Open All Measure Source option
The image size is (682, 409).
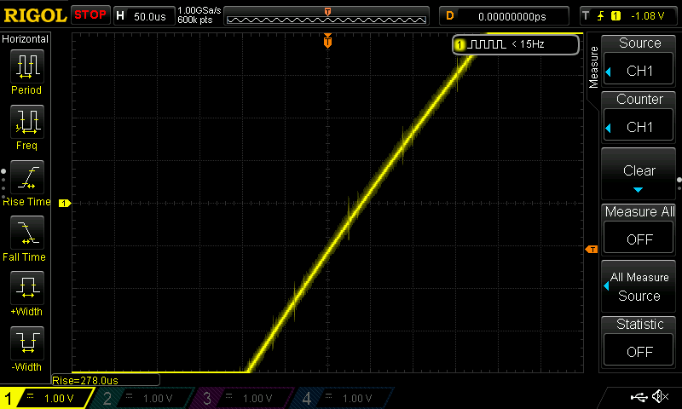639,286
